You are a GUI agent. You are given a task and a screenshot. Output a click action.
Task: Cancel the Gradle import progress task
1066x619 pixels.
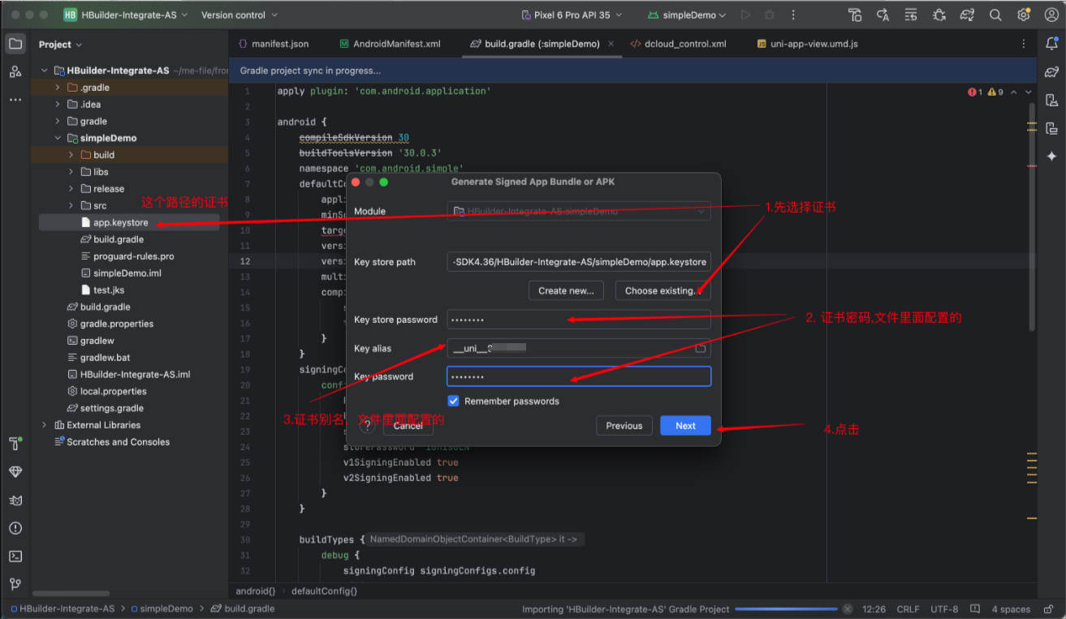tap(848, 608)
